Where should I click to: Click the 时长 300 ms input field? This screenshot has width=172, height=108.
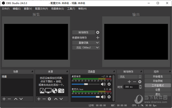pyautogui.click(x=131, y=87)
